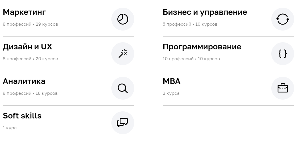Click the circular arrows icon for Бизнес и управление
The image size is (299, 141).
point(283,19)
